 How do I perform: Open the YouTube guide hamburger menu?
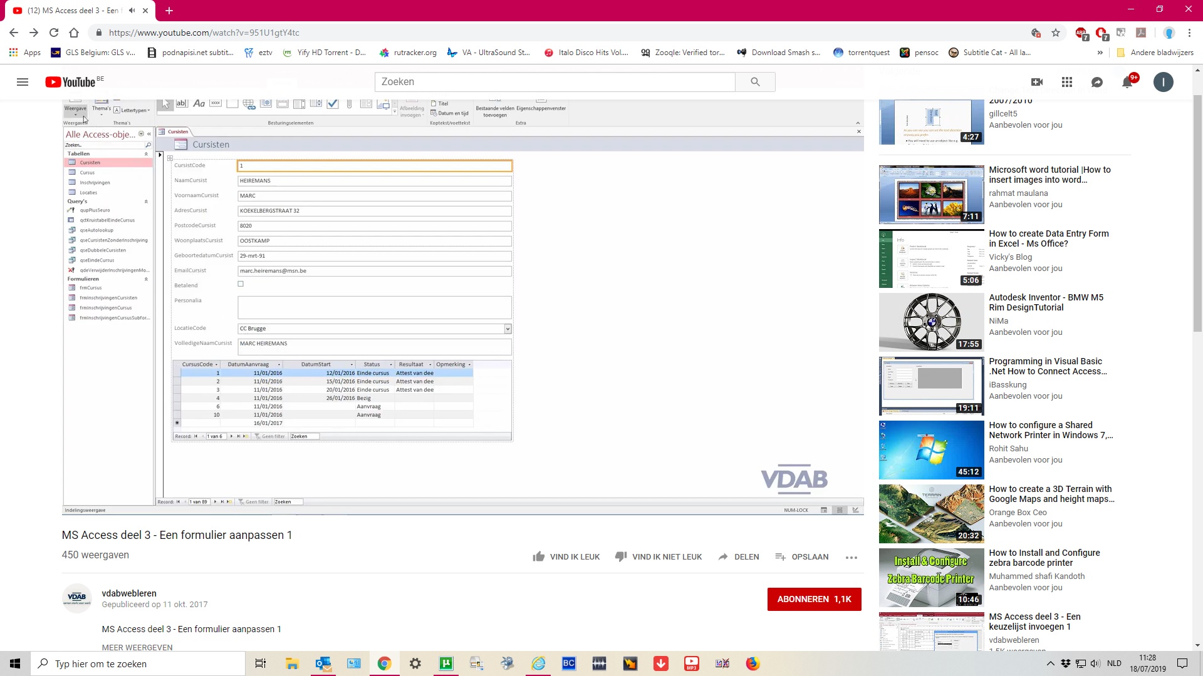[x=23, y=82]
